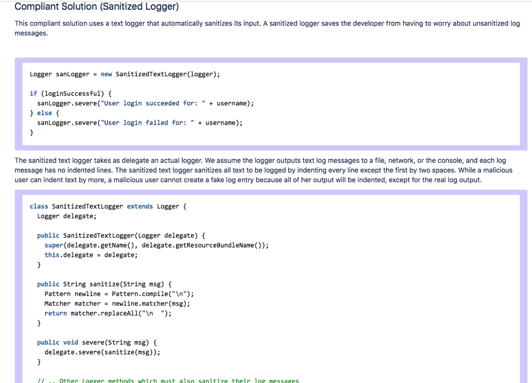
Task: Click the super call with getResourceBundleName
Action: (x=156, y=245)
